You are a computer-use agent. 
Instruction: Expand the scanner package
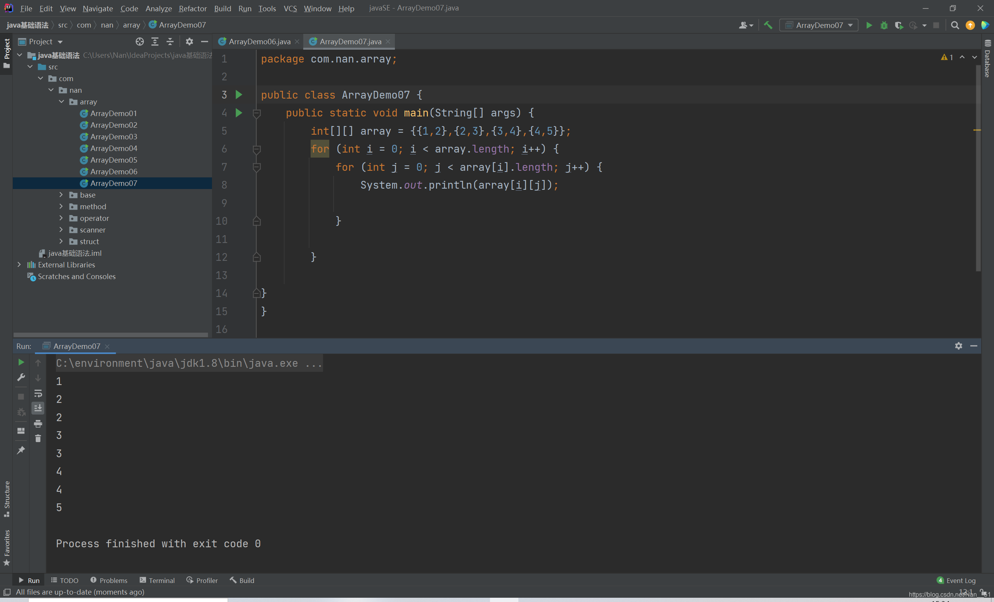[62, 230]
